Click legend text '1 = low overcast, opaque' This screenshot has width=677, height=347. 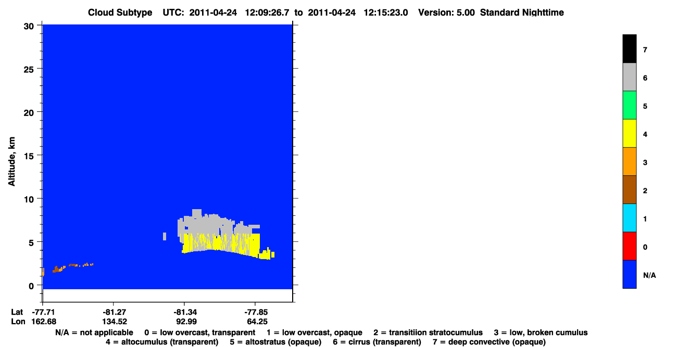(315, 332)
